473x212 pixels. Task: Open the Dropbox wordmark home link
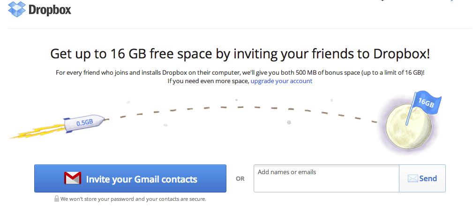point(50,10)
